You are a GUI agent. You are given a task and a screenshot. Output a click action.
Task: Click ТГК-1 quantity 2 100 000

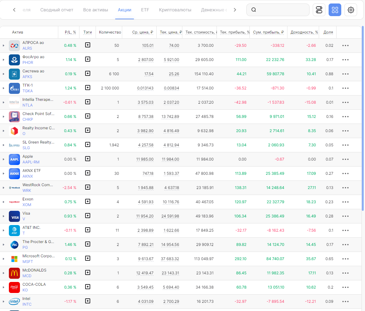pyautogui.click(x=110, y=88)
